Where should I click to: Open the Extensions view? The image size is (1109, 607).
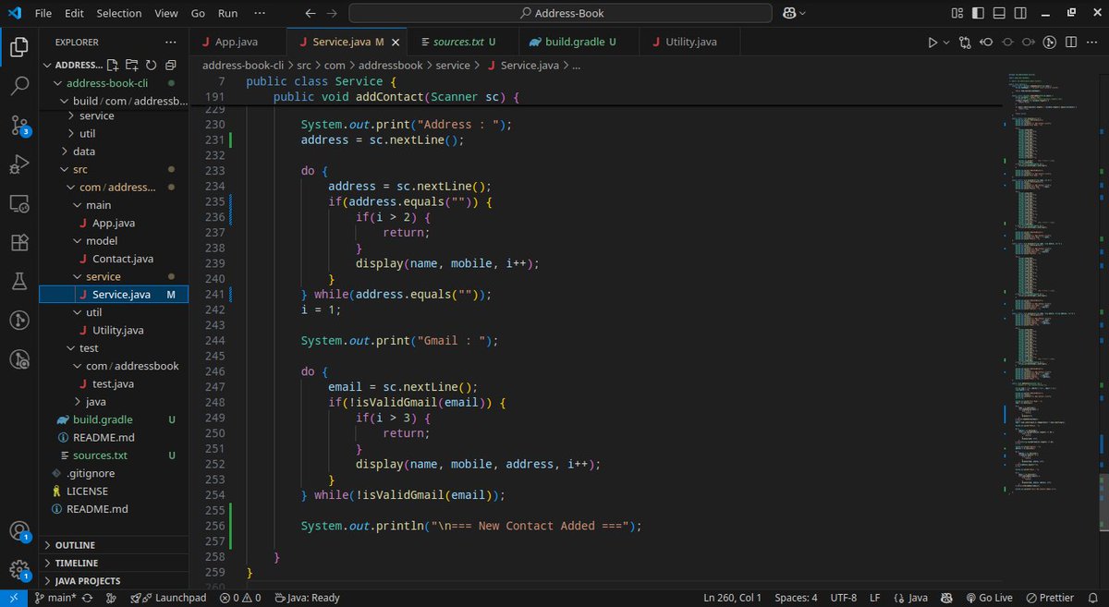tap(19, 242)
